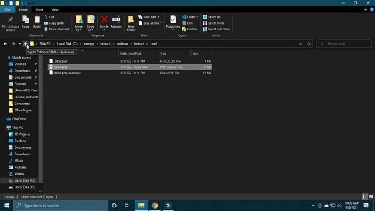Open recent locations dropdown arrow
375x211 pixels.
point(19,44)
